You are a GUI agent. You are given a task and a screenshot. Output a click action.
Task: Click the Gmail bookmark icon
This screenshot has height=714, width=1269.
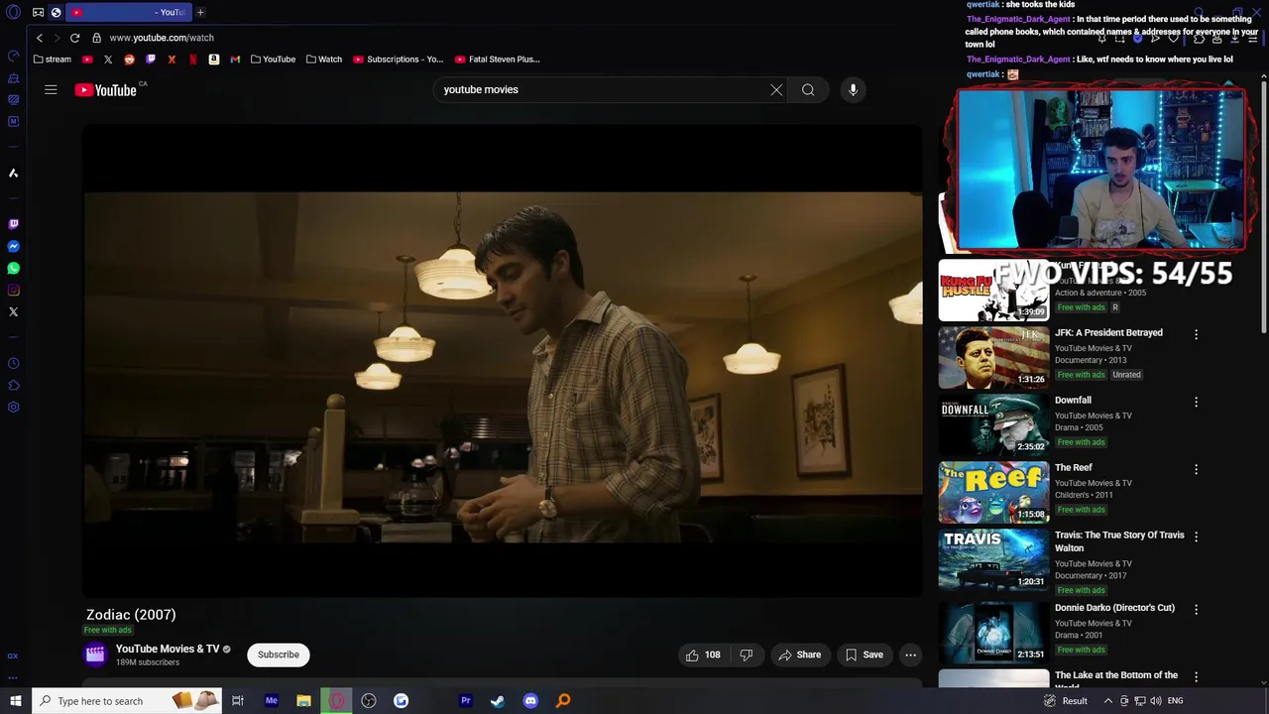click(235, 59)
